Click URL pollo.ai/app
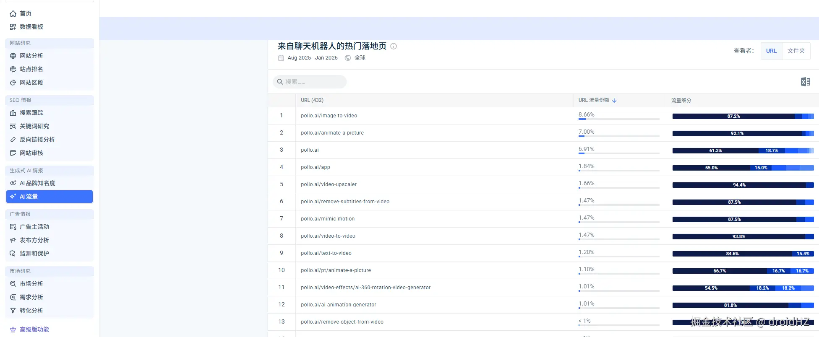The image size is (819, 337). point(316,167)
